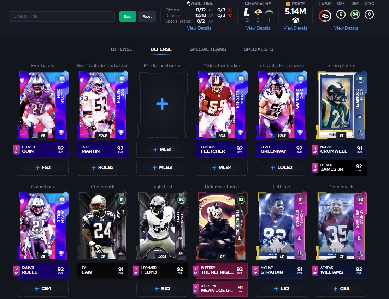Viewport: 389px width, 299px height.
Task: Click the Abilities runner icon
Action: (x=188, y=4)
